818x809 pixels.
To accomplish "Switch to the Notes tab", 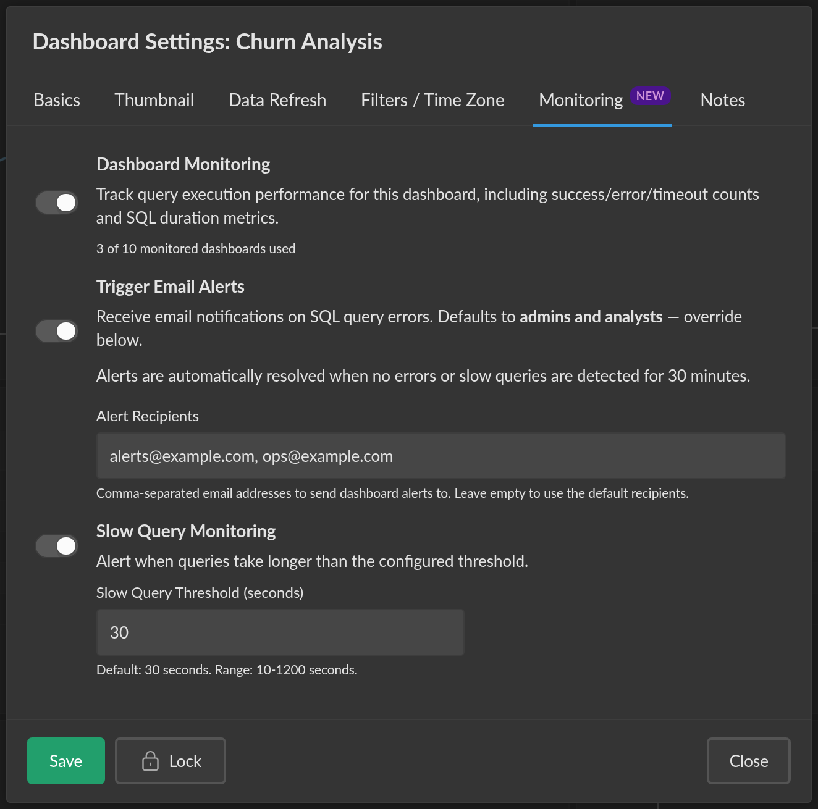I will (723, 100).
